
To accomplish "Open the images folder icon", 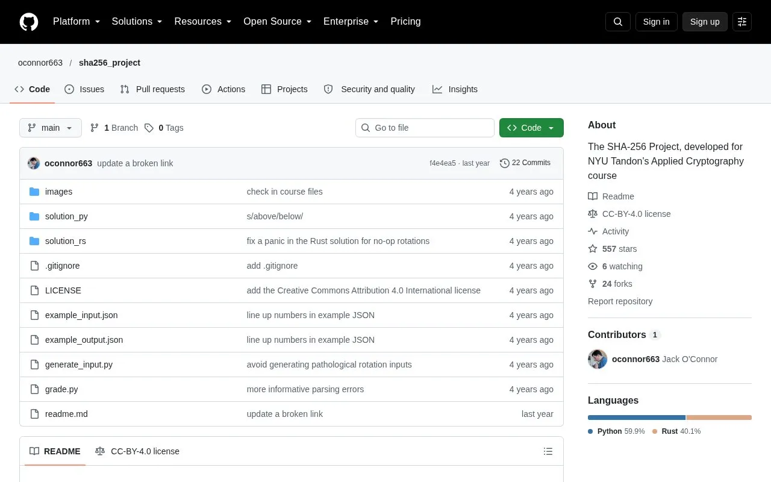I will [x=34, y=192].
